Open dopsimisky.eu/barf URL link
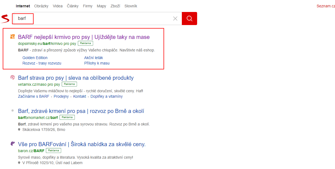 pos(47,44)
